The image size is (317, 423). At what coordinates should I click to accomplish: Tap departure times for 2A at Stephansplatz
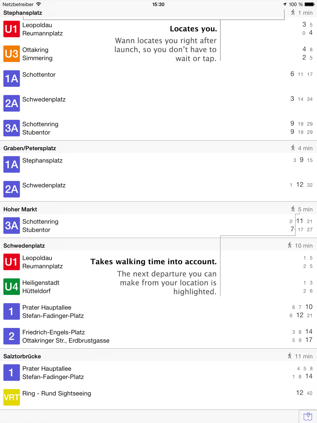(x=301, y=99)
